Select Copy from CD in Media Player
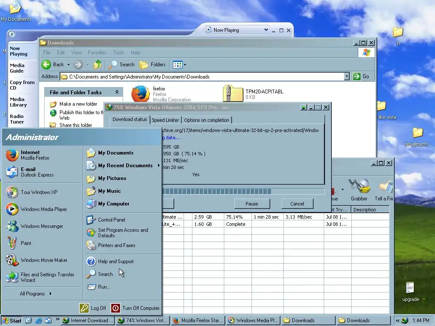The width and height of the screenshot is (435, 326). 22,85
